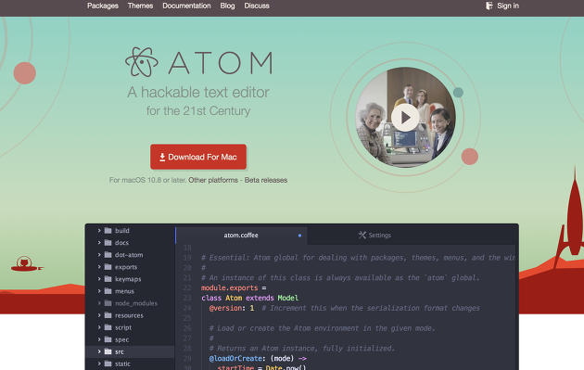The image size is (584, 370).
Task: Play the Atom intro video
Action: [x=405, y=118]
